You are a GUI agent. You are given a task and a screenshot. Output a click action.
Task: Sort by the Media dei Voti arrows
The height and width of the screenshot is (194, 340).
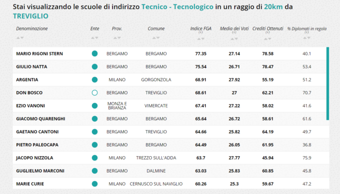pyautogui.click(x=234, y=39)
